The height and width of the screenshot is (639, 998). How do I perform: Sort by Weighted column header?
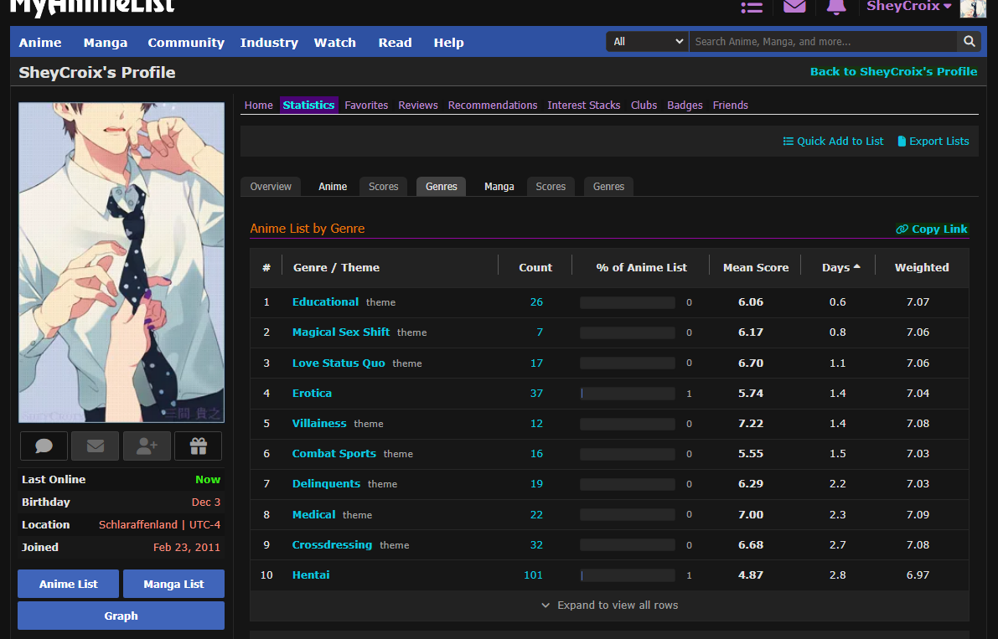click(x=922, y=268)
